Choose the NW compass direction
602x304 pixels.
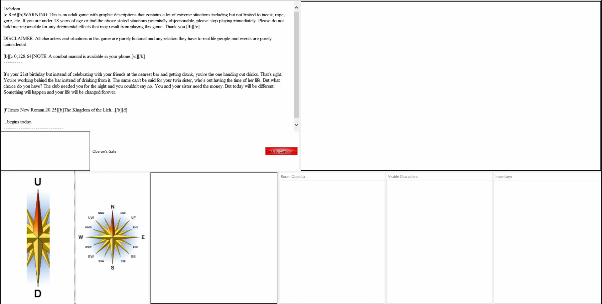(91, 218)
